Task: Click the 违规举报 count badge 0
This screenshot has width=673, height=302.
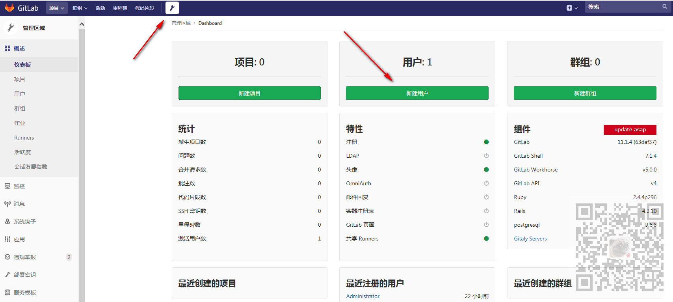Action: tap(69, 257)
